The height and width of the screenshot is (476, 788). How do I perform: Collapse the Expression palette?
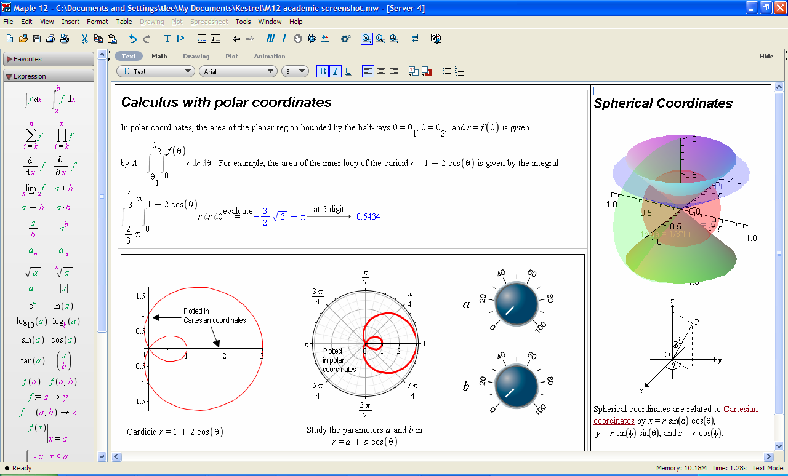[x=49, y=76]
